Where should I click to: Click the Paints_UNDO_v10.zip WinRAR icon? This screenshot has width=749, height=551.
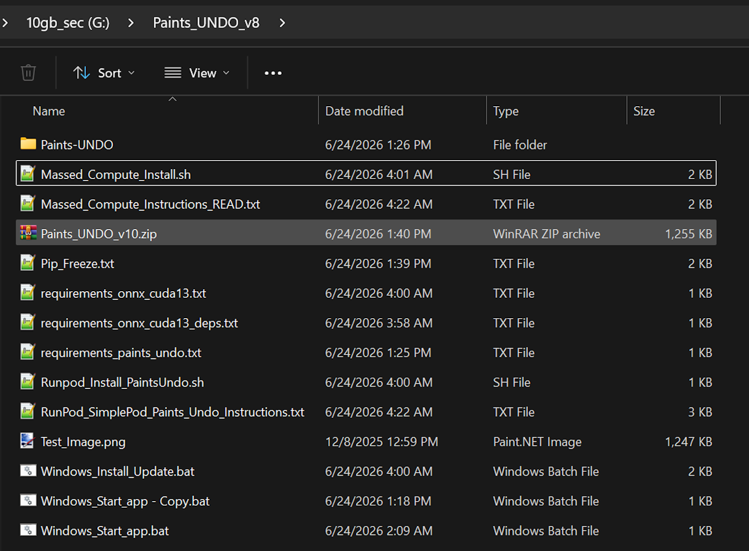click(x=28, y=233)
